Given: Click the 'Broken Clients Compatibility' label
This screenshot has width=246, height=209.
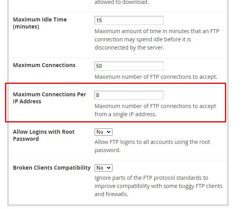Looking at the screenshot, I should [x=52, y=168].
